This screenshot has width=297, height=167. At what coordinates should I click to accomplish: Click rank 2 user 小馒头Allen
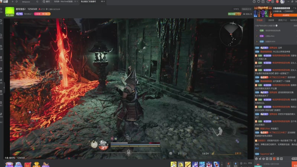pos(270,36)
